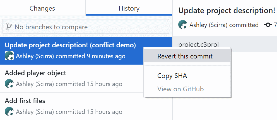The image size is (277, 120).
Task: Click avatar on the selected conflict demo commit
Action: click(x=9, y=56)
